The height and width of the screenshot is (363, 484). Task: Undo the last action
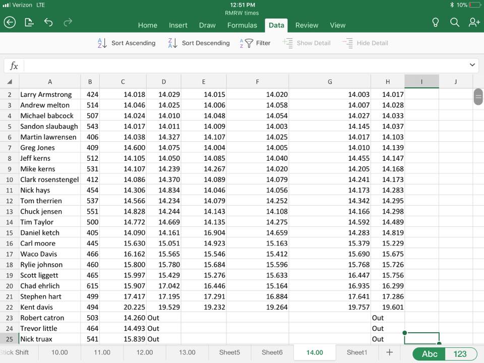coord(48,22)
